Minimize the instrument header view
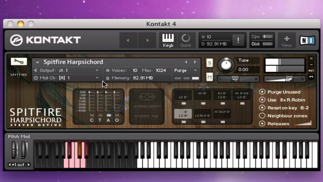Viewport: 323px width, 182px height. click(311, 64)
